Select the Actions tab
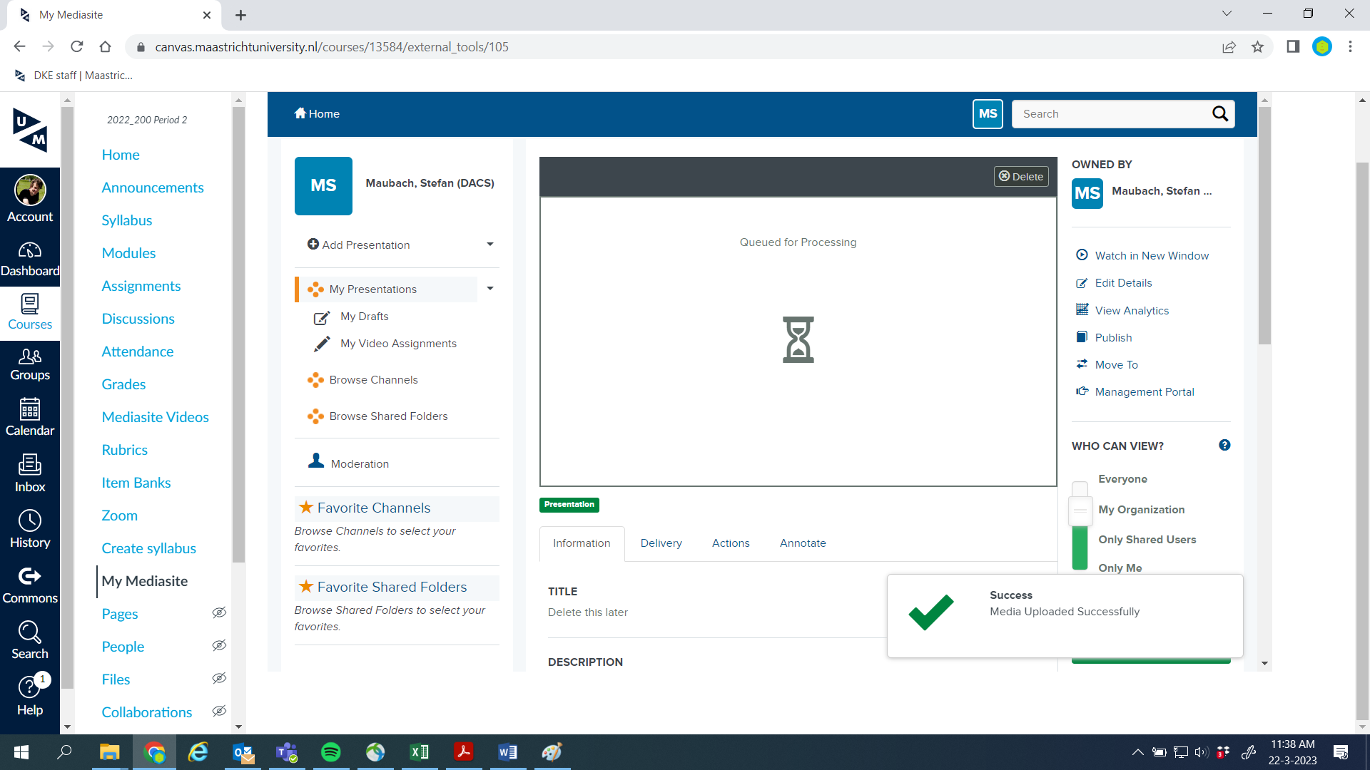The height and width of the screenshot is (770, 1370). coord(730,543)
